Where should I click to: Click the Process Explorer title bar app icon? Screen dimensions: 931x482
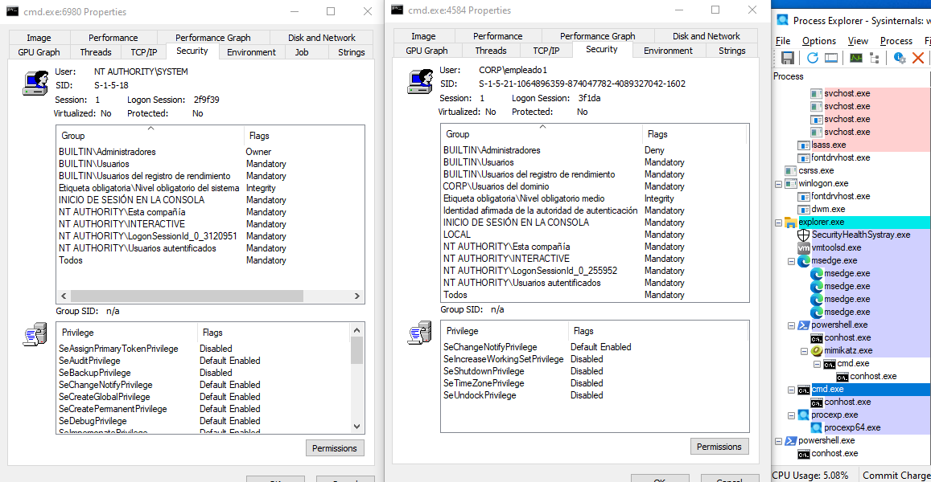click(x=783, y=20)
